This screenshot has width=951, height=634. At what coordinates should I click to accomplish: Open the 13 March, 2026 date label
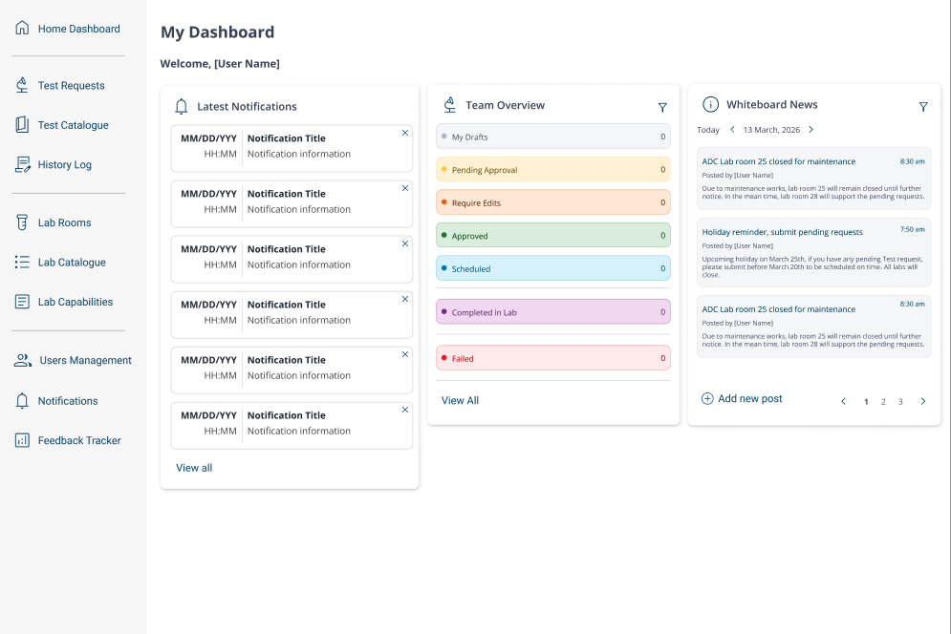point(771,130)
